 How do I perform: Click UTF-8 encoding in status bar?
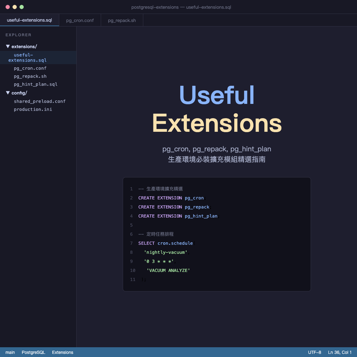(314, 352)
